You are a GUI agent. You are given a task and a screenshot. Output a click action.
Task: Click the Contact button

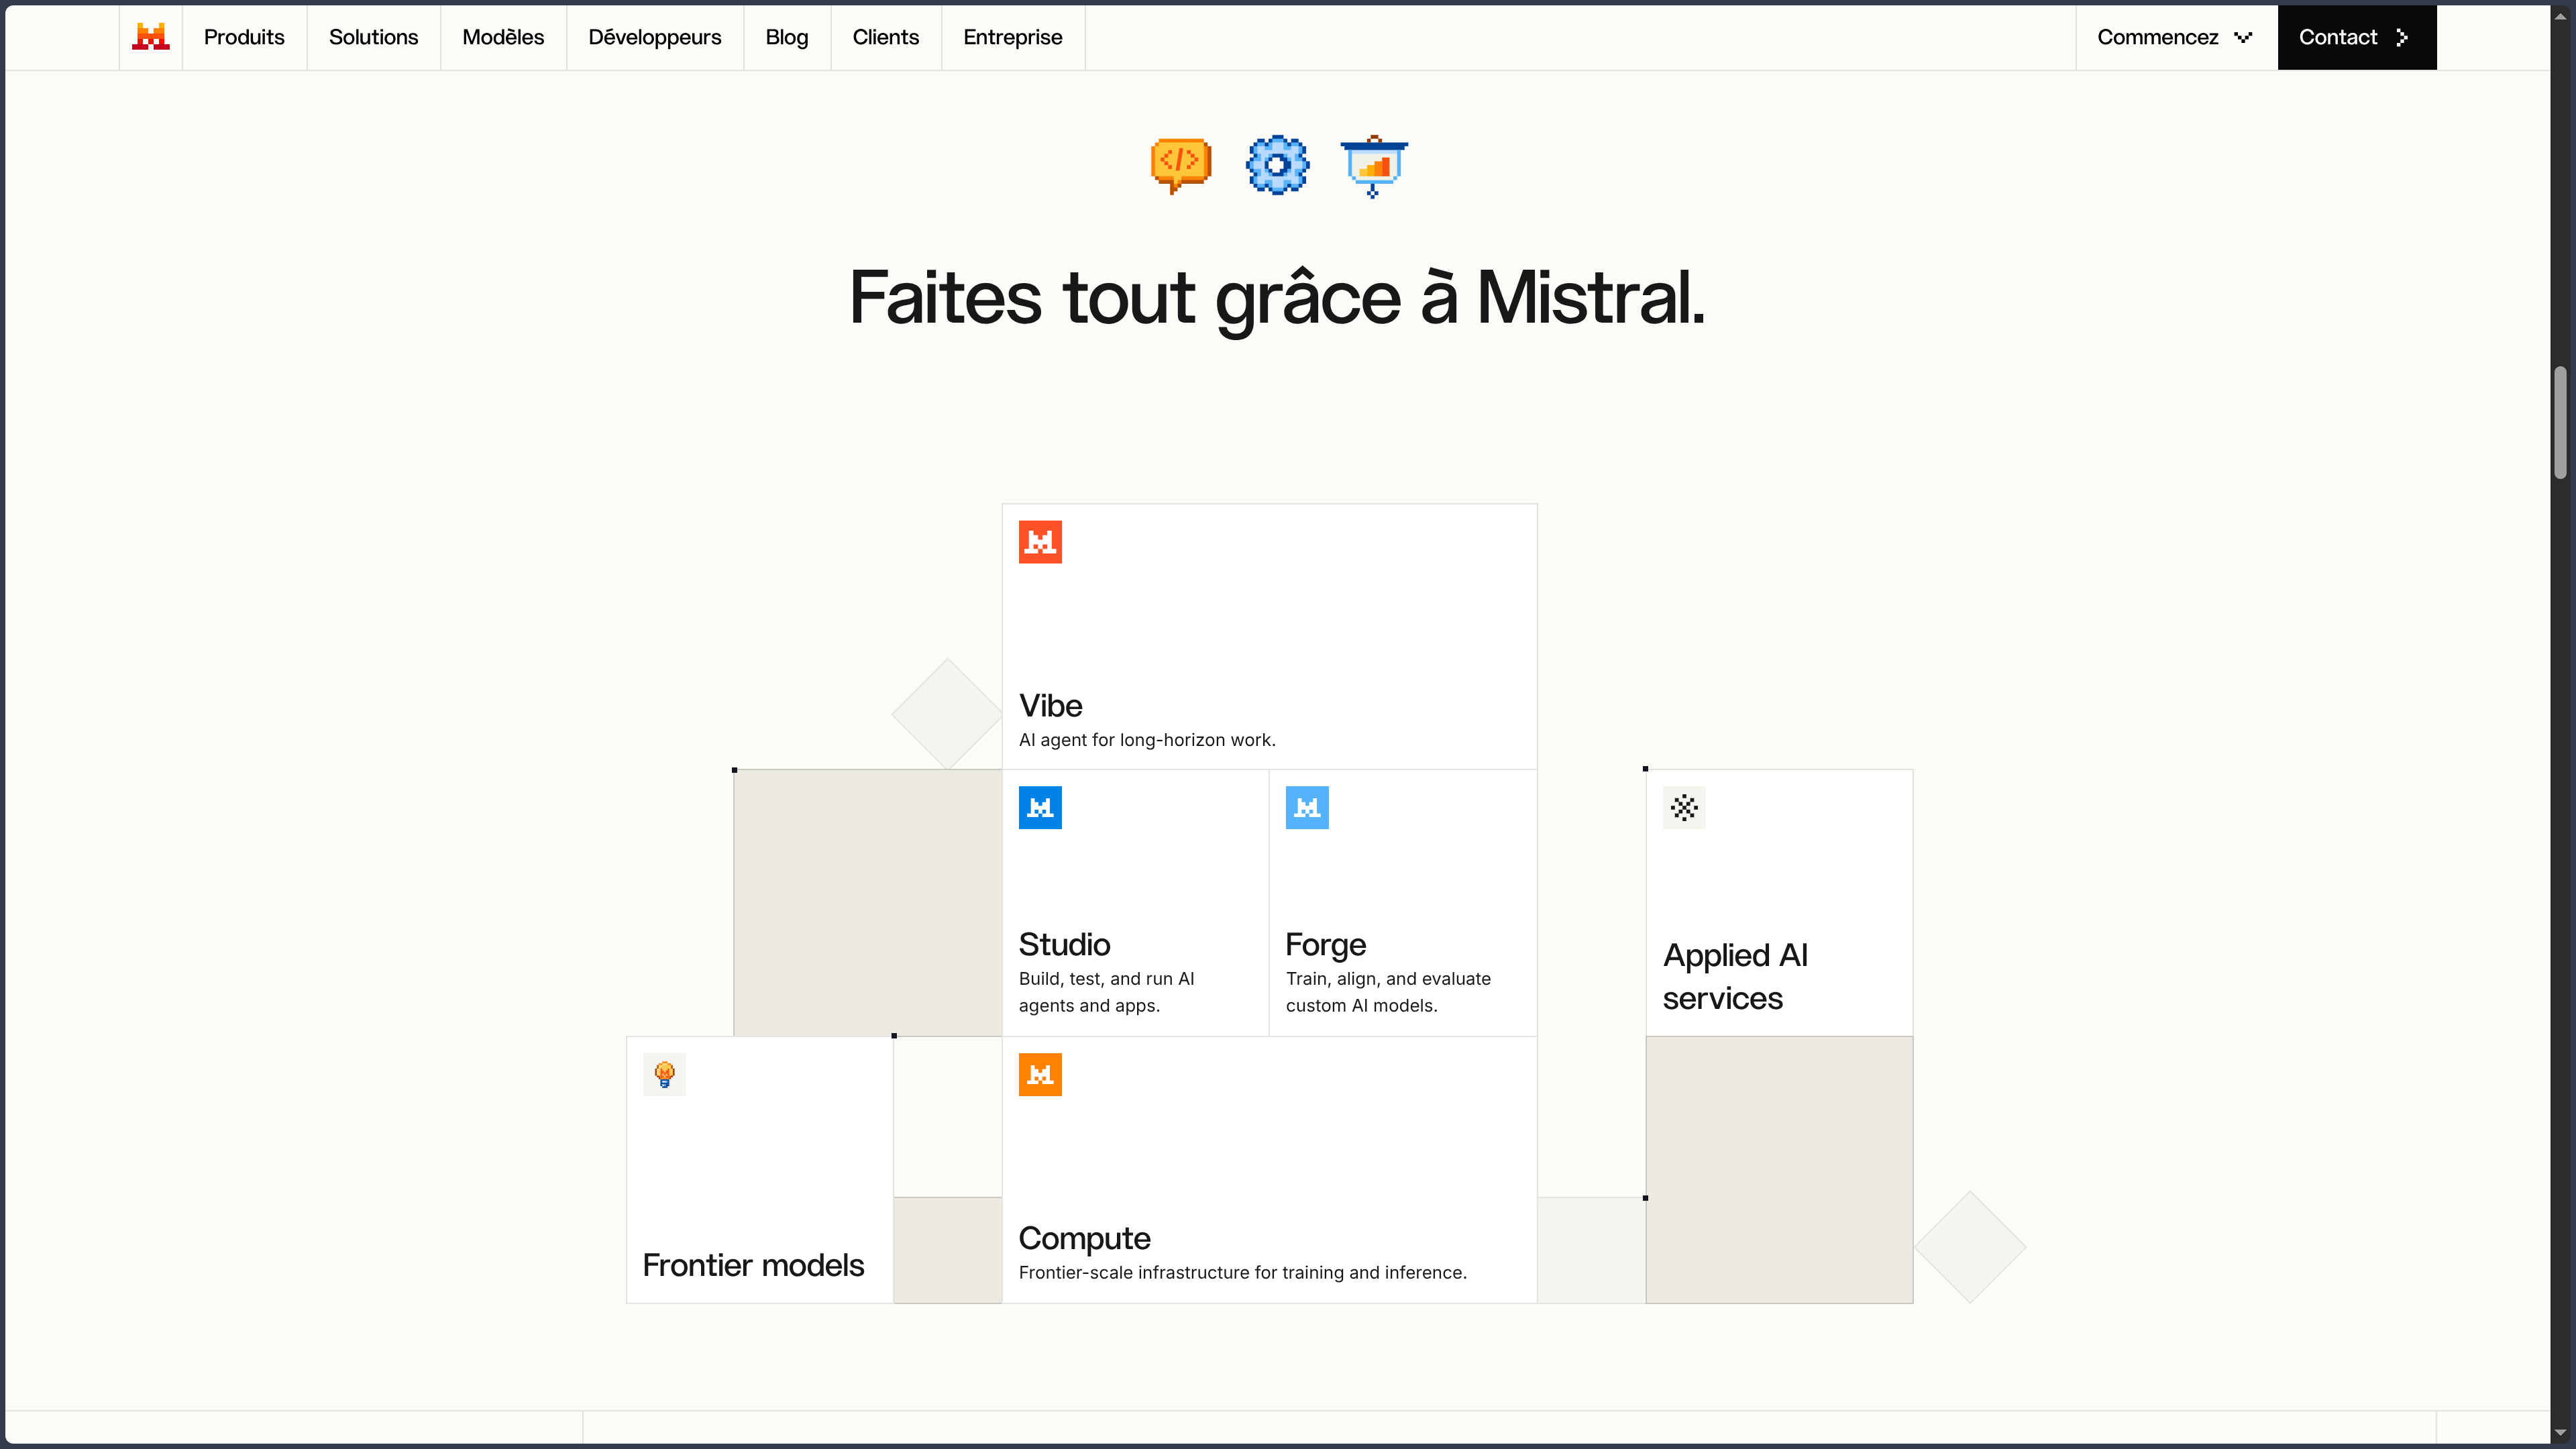pyautogui.click(x=2357, y=37)
